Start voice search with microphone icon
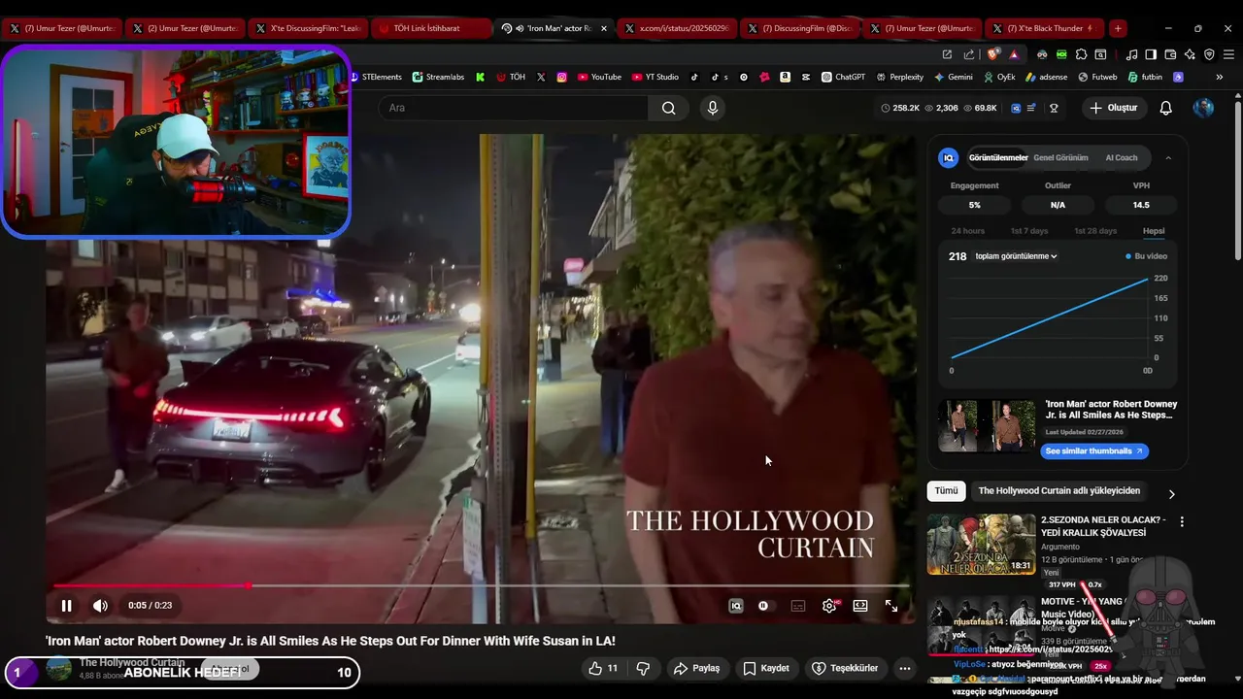Screen dimensions: 1243x699 coord(713,108)
